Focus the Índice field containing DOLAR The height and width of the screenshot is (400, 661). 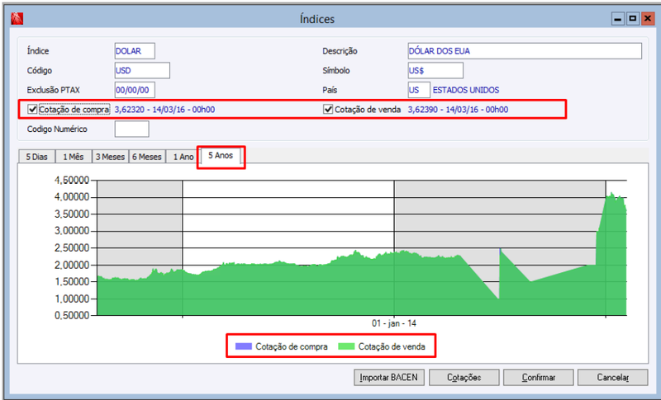pos(135,51)
